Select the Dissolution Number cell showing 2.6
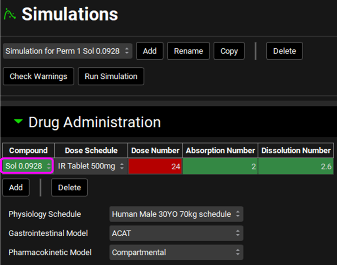 (x=296, y=167)
